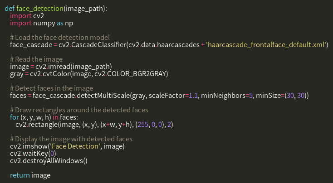Click the 'haarcascade_frontalface_default.xml' string
Image resolution: width=333 pixels, height=183 pixels.
(x=266, y=45)
